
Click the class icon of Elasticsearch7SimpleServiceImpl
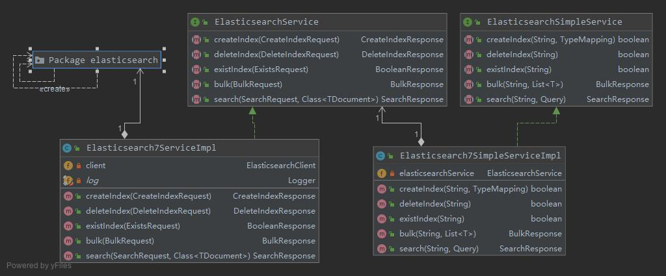[380, 156]
